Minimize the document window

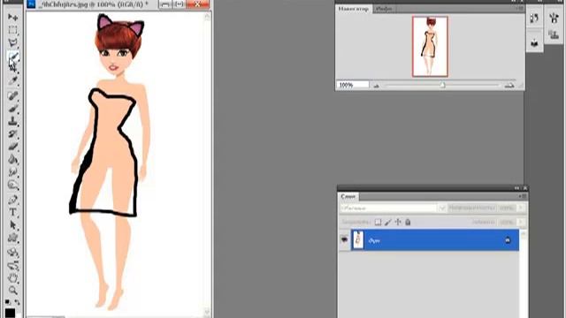(165, 4)
